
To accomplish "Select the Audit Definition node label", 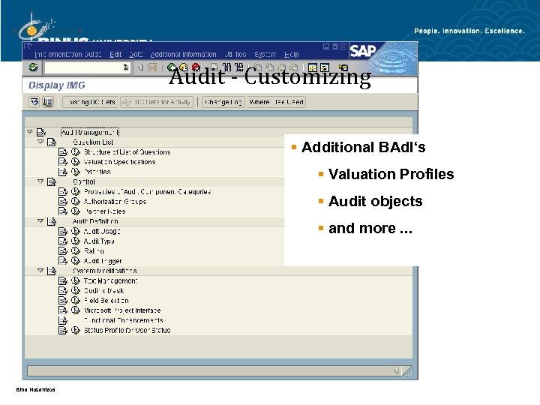I will [95, 221].
